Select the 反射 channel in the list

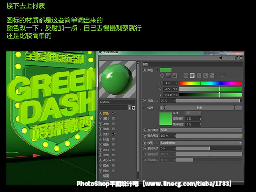coord(106,134)
